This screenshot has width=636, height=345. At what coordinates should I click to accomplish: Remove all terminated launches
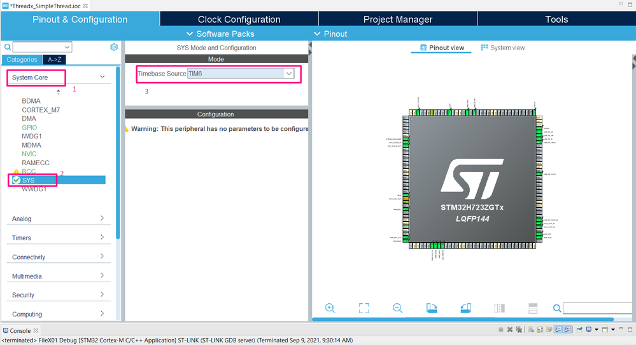[x=519, y=330]
